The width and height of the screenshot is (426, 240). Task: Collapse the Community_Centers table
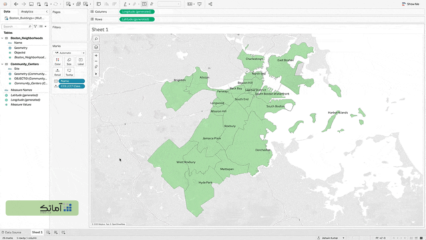pos(3,64)
